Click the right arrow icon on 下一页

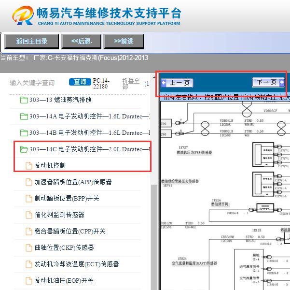coord(281,82)
